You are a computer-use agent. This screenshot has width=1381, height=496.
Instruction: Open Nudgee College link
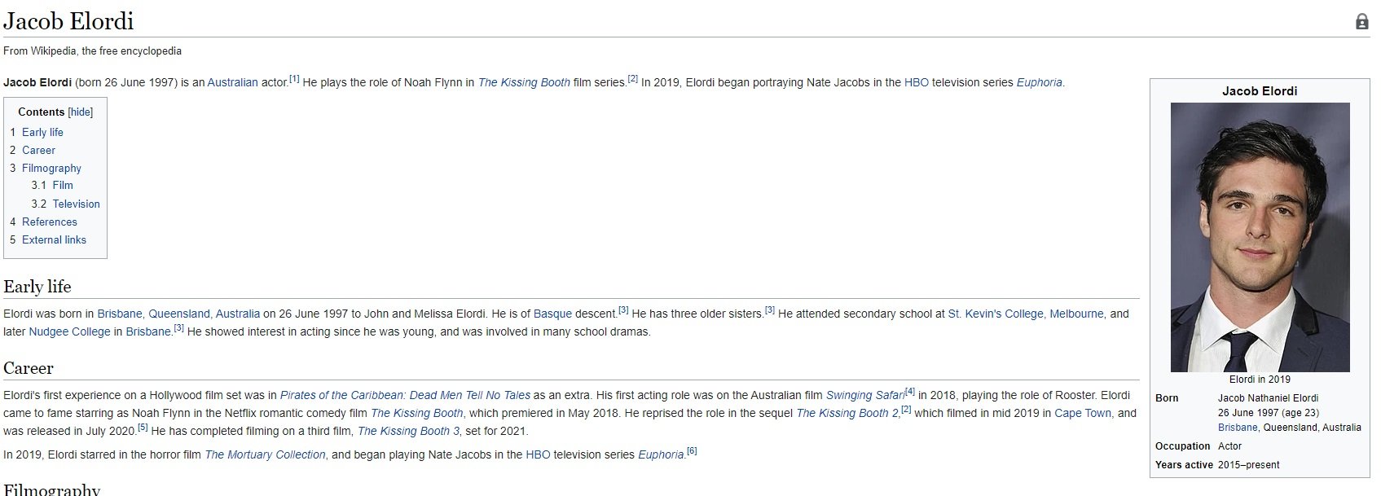tap(69, 331)
